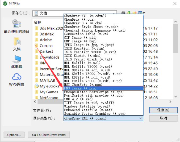Choose BMP Image (*.bmp) format
The width and height of the screenshot is (180, 142).
coord(103,41)
